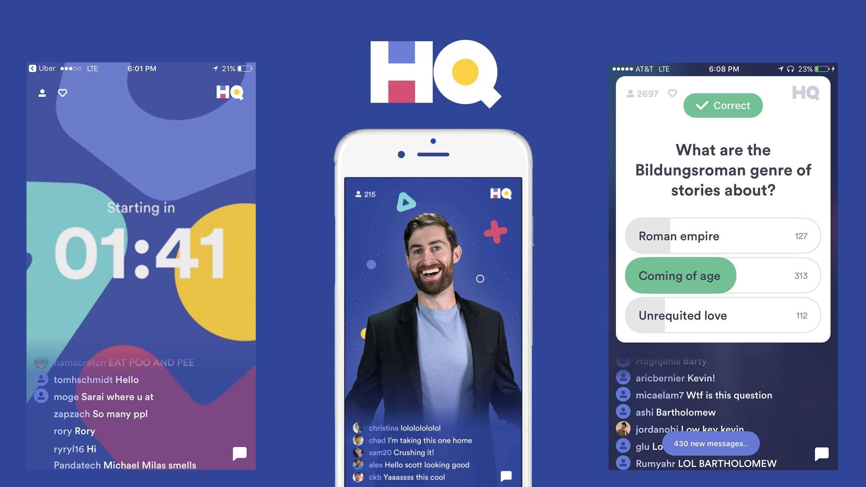Click the Coming of age answer option
Viewport: 866px width, 487px height.
679,275
